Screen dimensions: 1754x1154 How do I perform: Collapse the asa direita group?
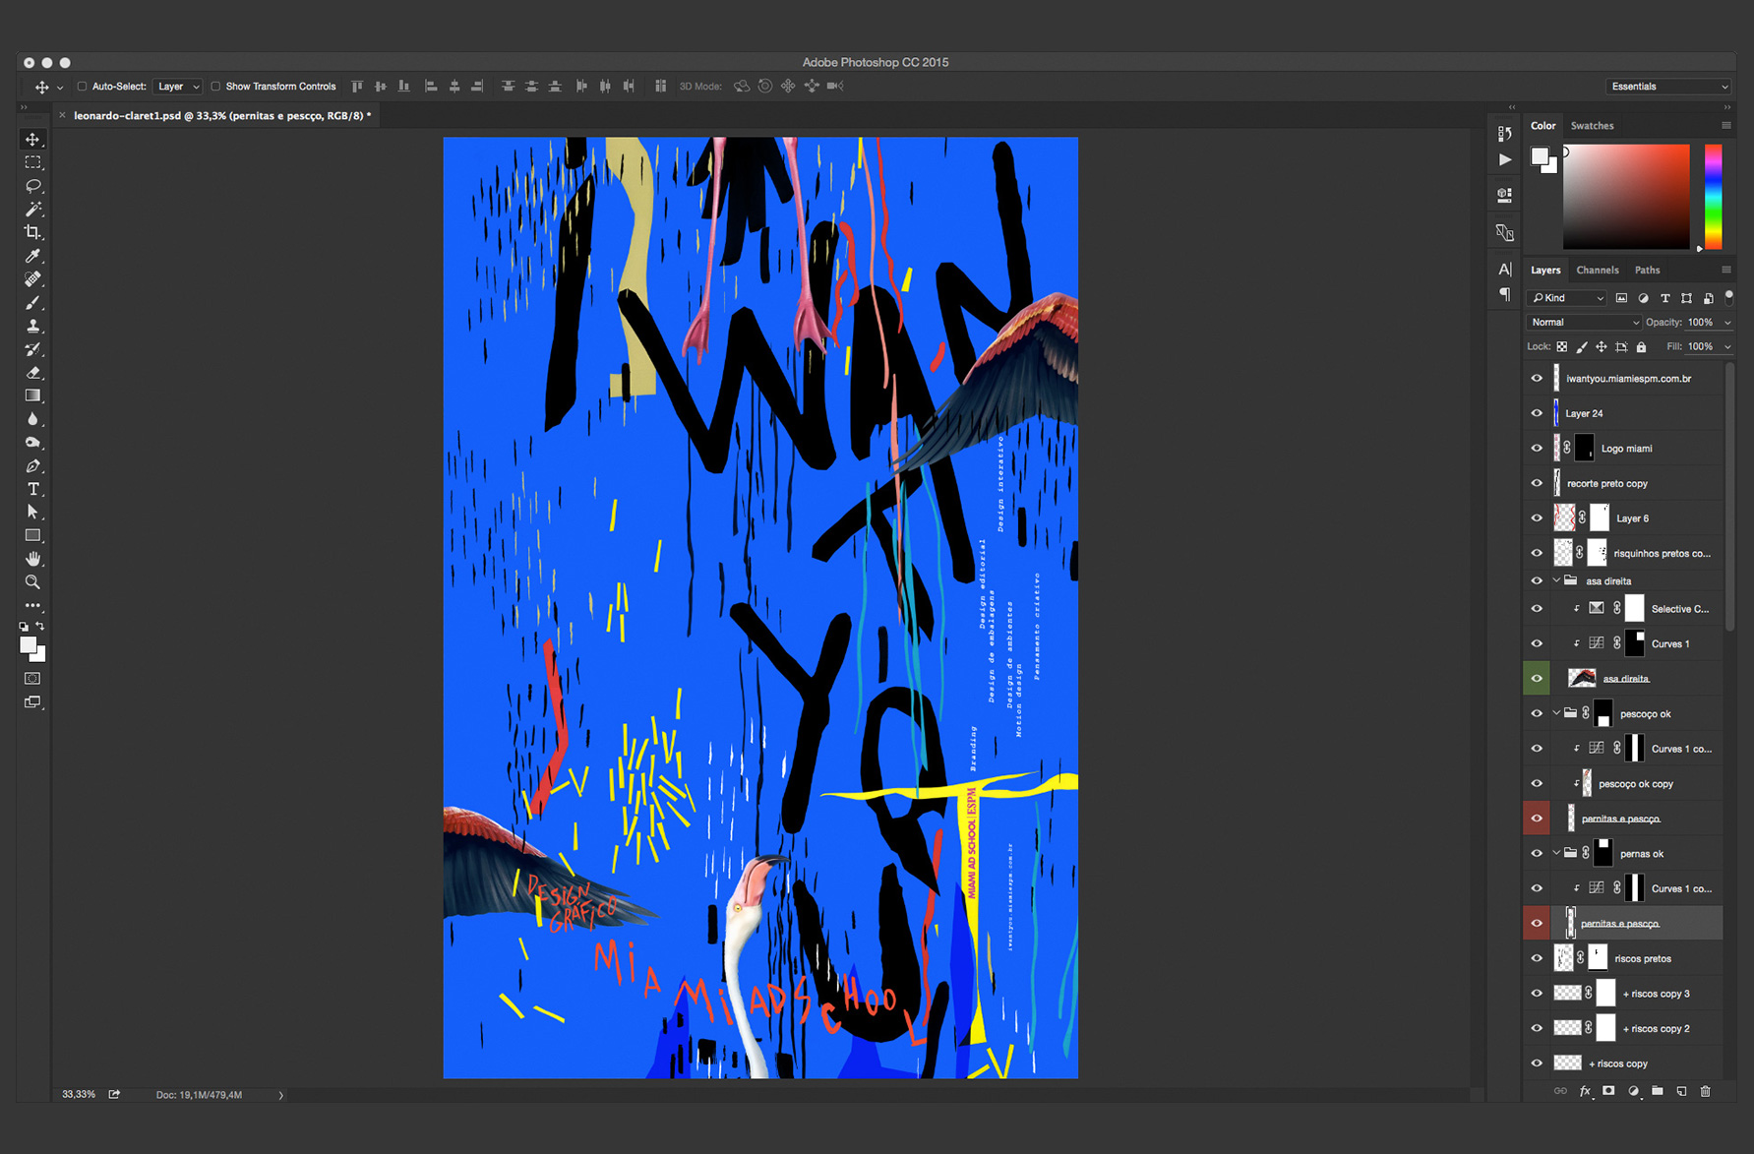click(x=1556, y=580)
